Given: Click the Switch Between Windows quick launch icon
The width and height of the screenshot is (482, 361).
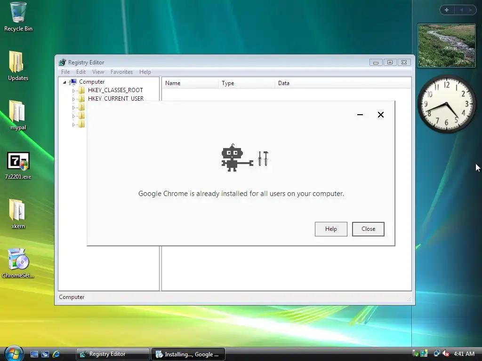Looking at the screenshot, I should (45, 354).
